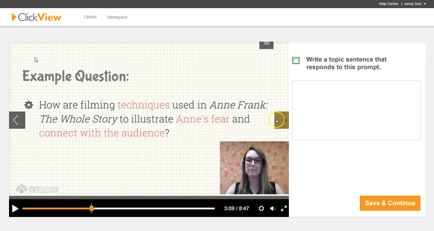The width and height of the screenshot is (434, 231).
Task: Click the orange video progress handle
Action: pos(92,208)
